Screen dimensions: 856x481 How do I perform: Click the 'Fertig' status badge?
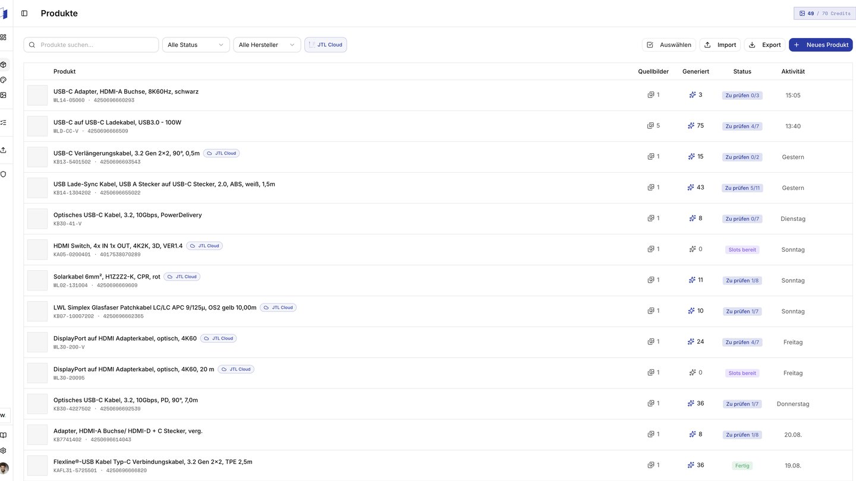point(742,466)
